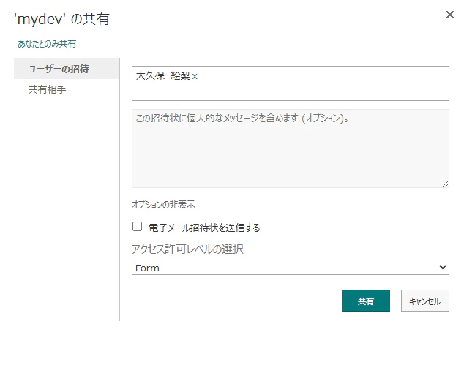Open the Form permission level dropdown
464x387 pixels.
[291, 268]
